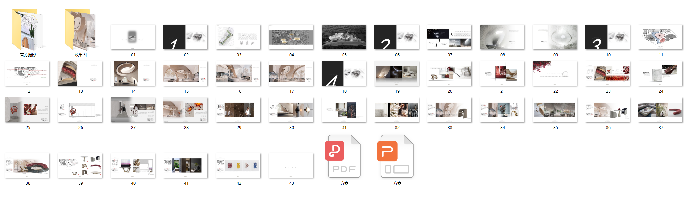687x197 pixels.
Task: Select image 22 with red blossoms
Action: pos(555,73)
